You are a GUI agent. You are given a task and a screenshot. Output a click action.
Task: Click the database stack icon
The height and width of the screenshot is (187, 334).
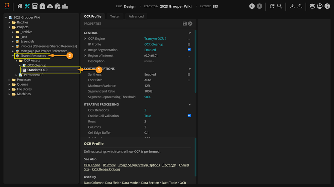click(312, 6)
